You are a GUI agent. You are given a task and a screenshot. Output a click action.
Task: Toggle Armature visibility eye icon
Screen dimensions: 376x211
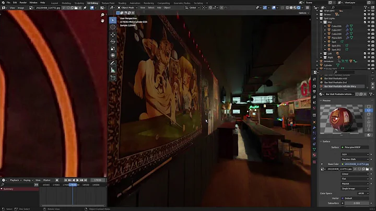(x=369, y=62)
